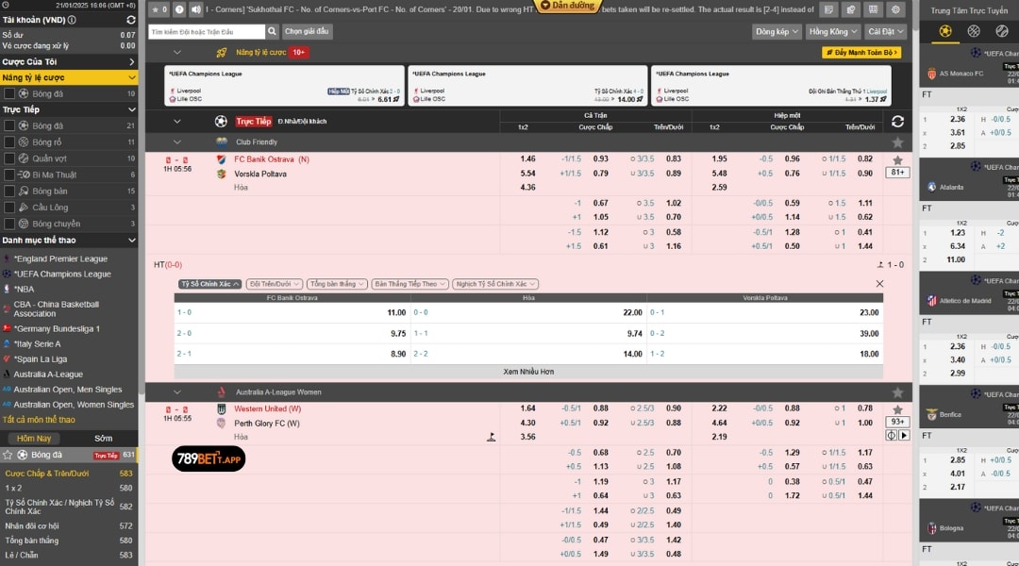
Task: Favorite the Club Friendly league star
Action: pos(897,142)
